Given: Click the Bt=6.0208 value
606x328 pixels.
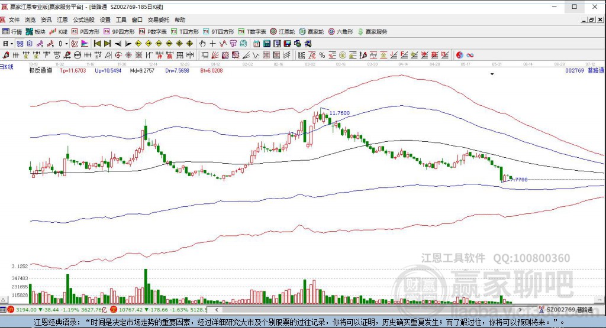Looking at the screenshot, I should (211, 70).
